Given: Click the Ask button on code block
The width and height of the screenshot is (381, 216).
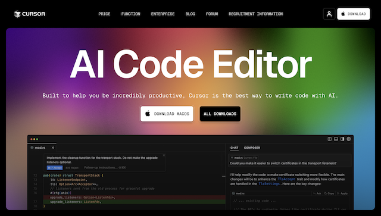Looking at the screenshot, I should (317, 193).
